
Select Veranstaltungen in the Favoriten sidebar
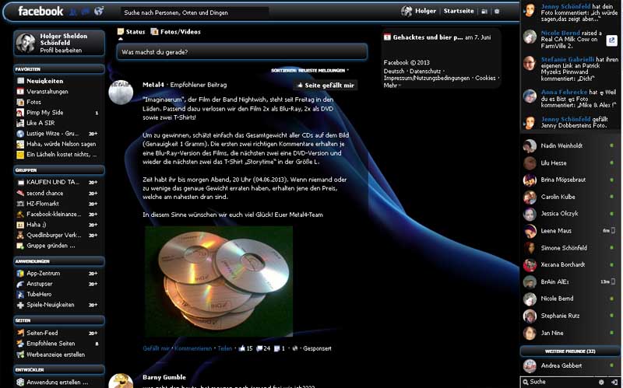tap(48, 92)
